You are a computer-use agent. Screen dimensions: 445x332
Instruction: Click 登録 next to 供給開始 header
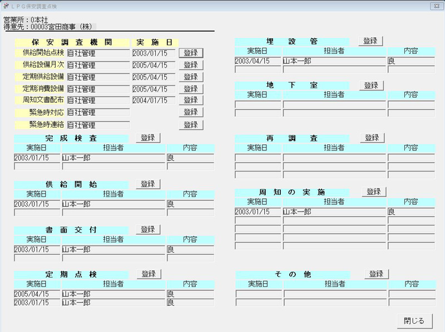click(x=148, y=184)
